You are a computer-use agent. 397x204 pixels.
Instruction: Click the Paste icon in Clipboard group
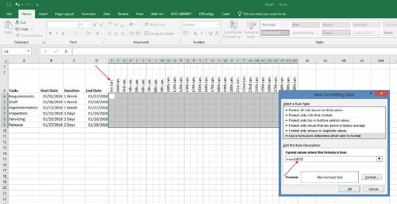pyautogui.click(x=8, y=26)
